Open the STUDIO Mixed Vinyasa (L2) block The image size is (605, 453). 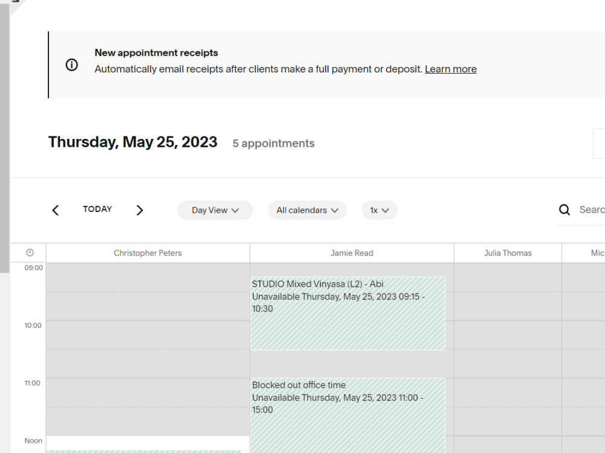click(348, 313)
